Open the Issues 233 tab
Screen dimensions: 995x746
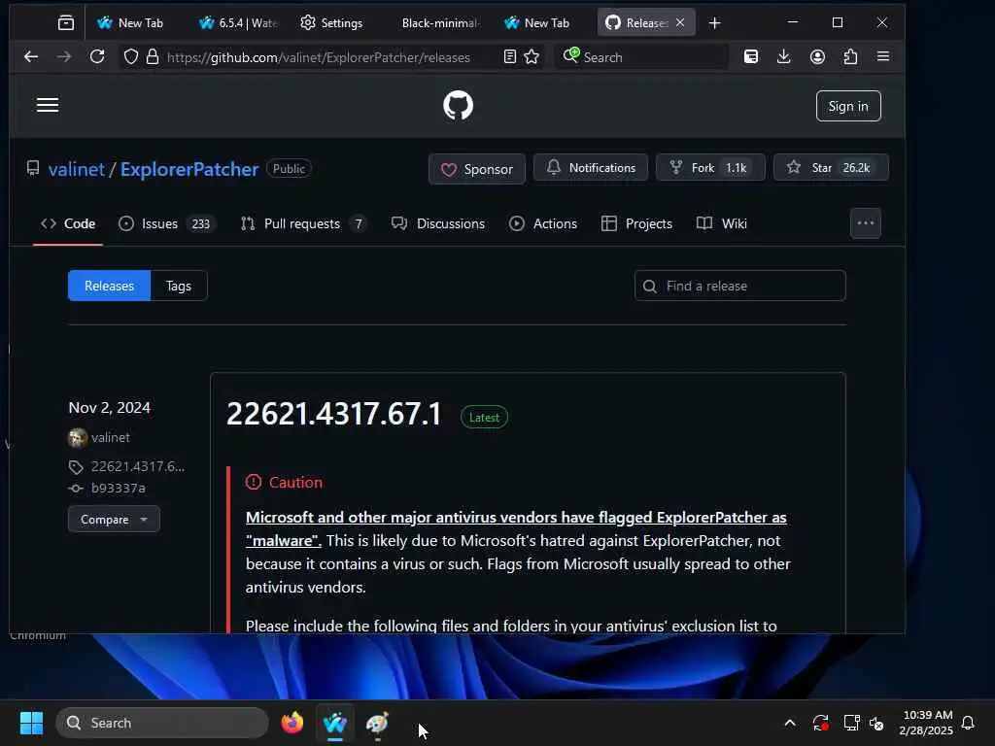click(x=167, y=224)
